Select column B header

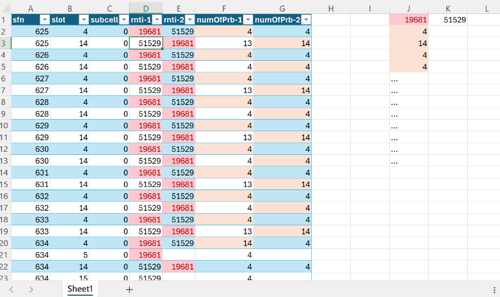(69, 9)
